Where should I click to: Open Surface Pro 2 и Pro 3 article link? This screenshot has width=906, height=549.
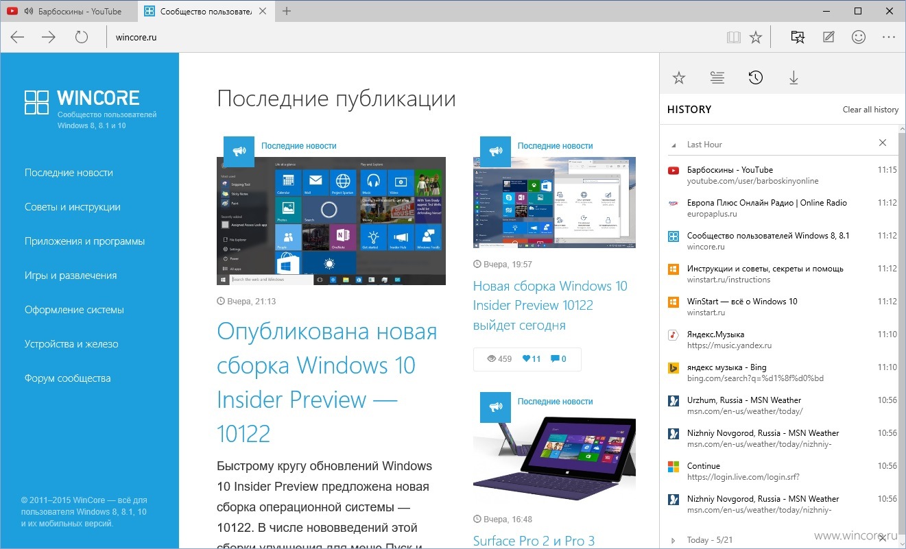tap(534, 541)
